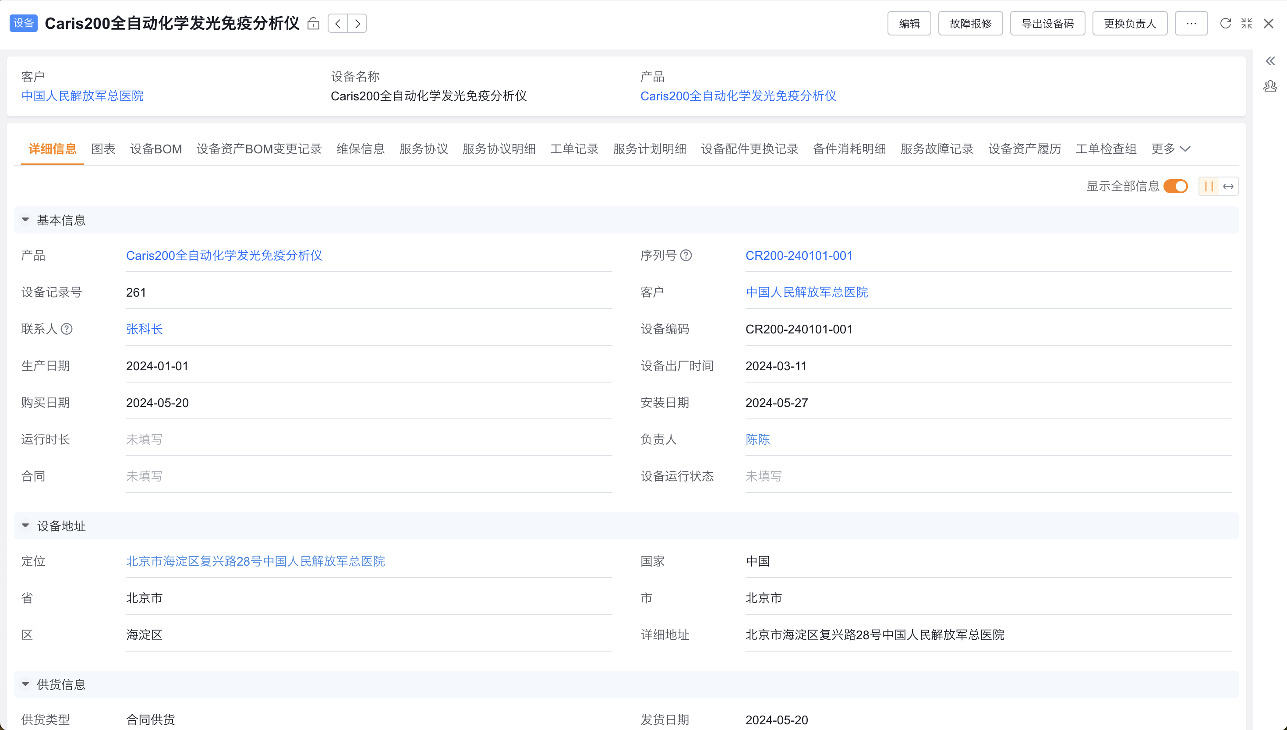Viewport: 1287px width, 730px height.
Task: Open the 设备BOM tab
Action: (x=156, y=149)
